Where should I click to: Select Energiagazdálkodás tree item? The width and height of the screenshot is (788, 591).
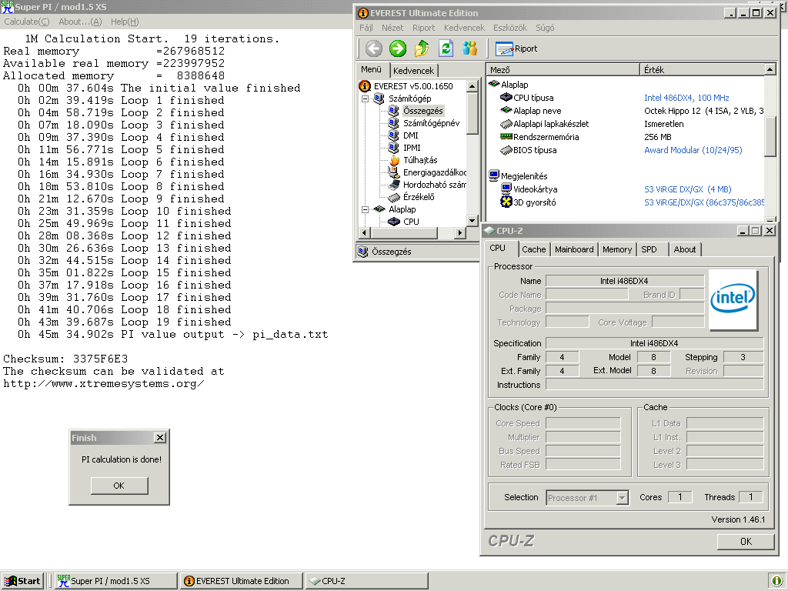pos(434,172)
